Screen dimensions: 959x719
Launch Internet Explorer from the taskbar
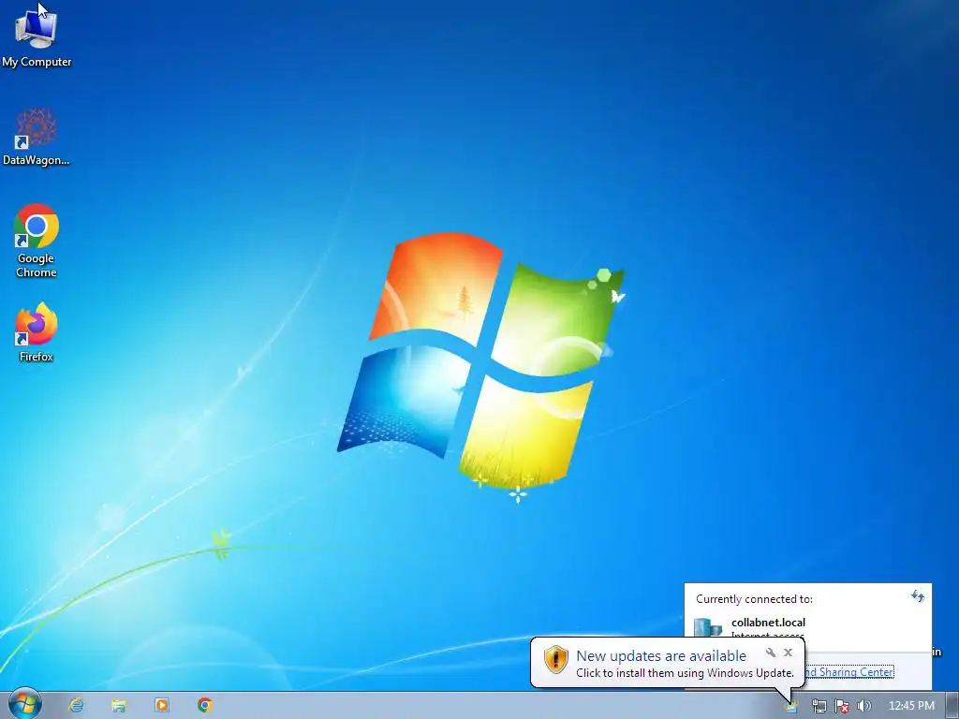(76, 705)
